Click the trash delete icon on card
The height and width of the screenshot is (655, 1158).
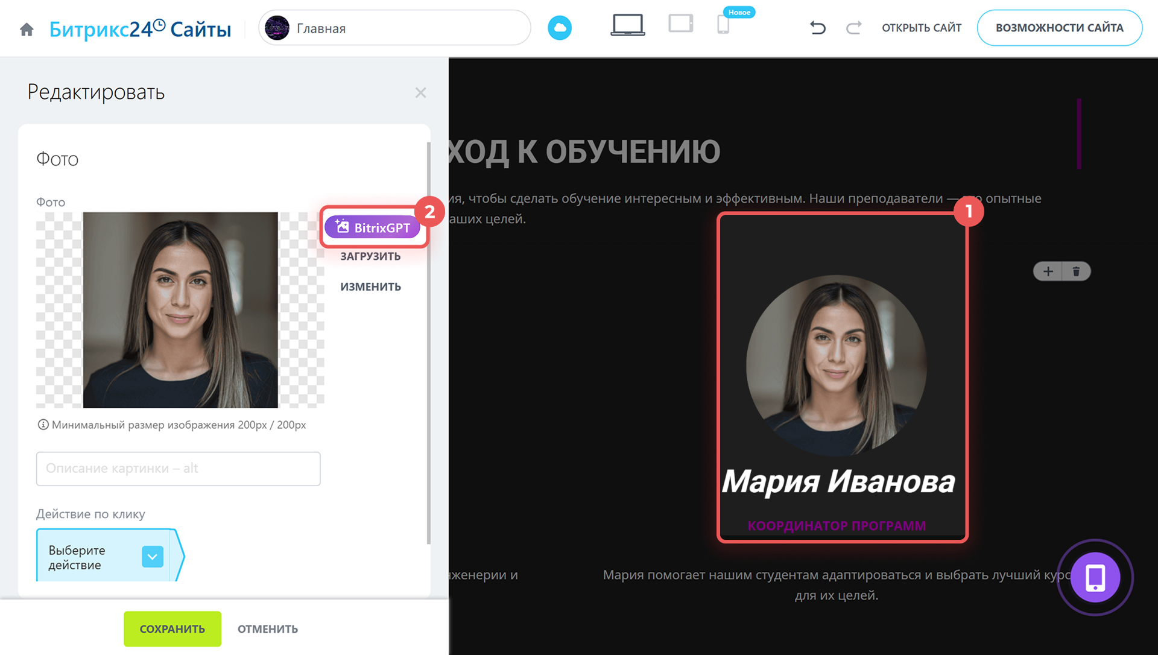click(x=1076, y=271)
